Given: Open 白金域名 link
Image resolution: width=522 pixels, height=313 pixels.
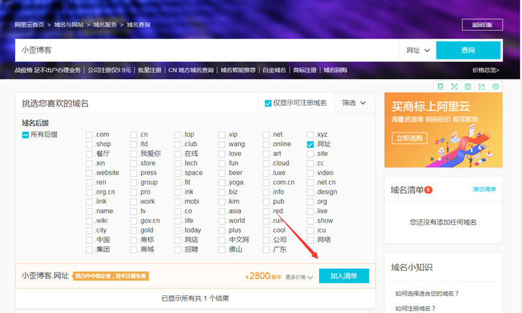Looking at the screenshot, I should [x=274, y=70].
